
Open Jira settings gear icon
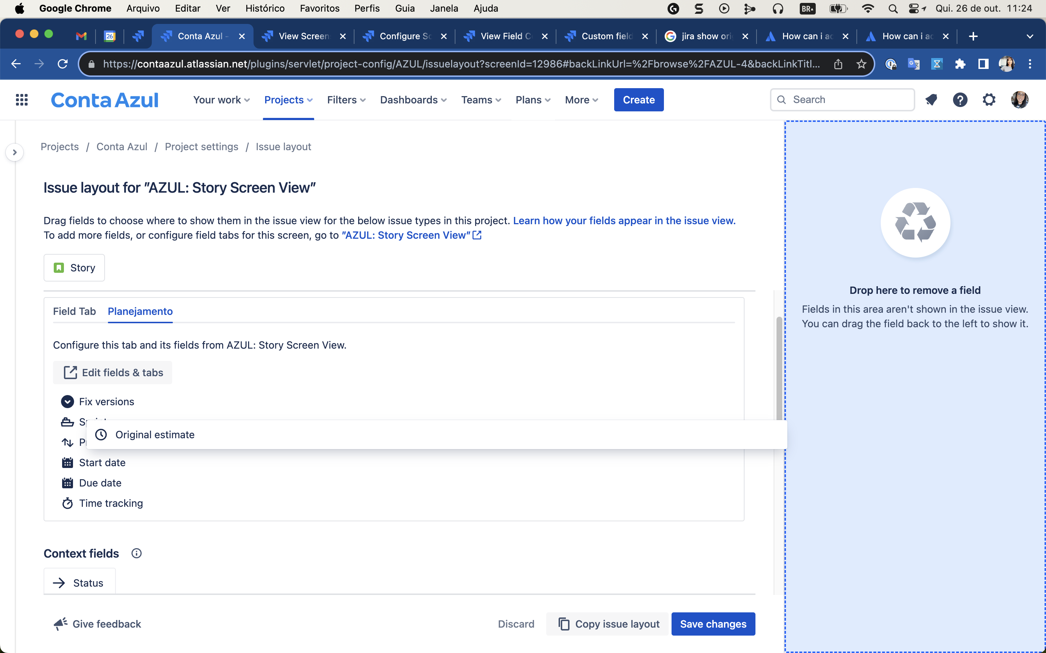pos(989,100)
